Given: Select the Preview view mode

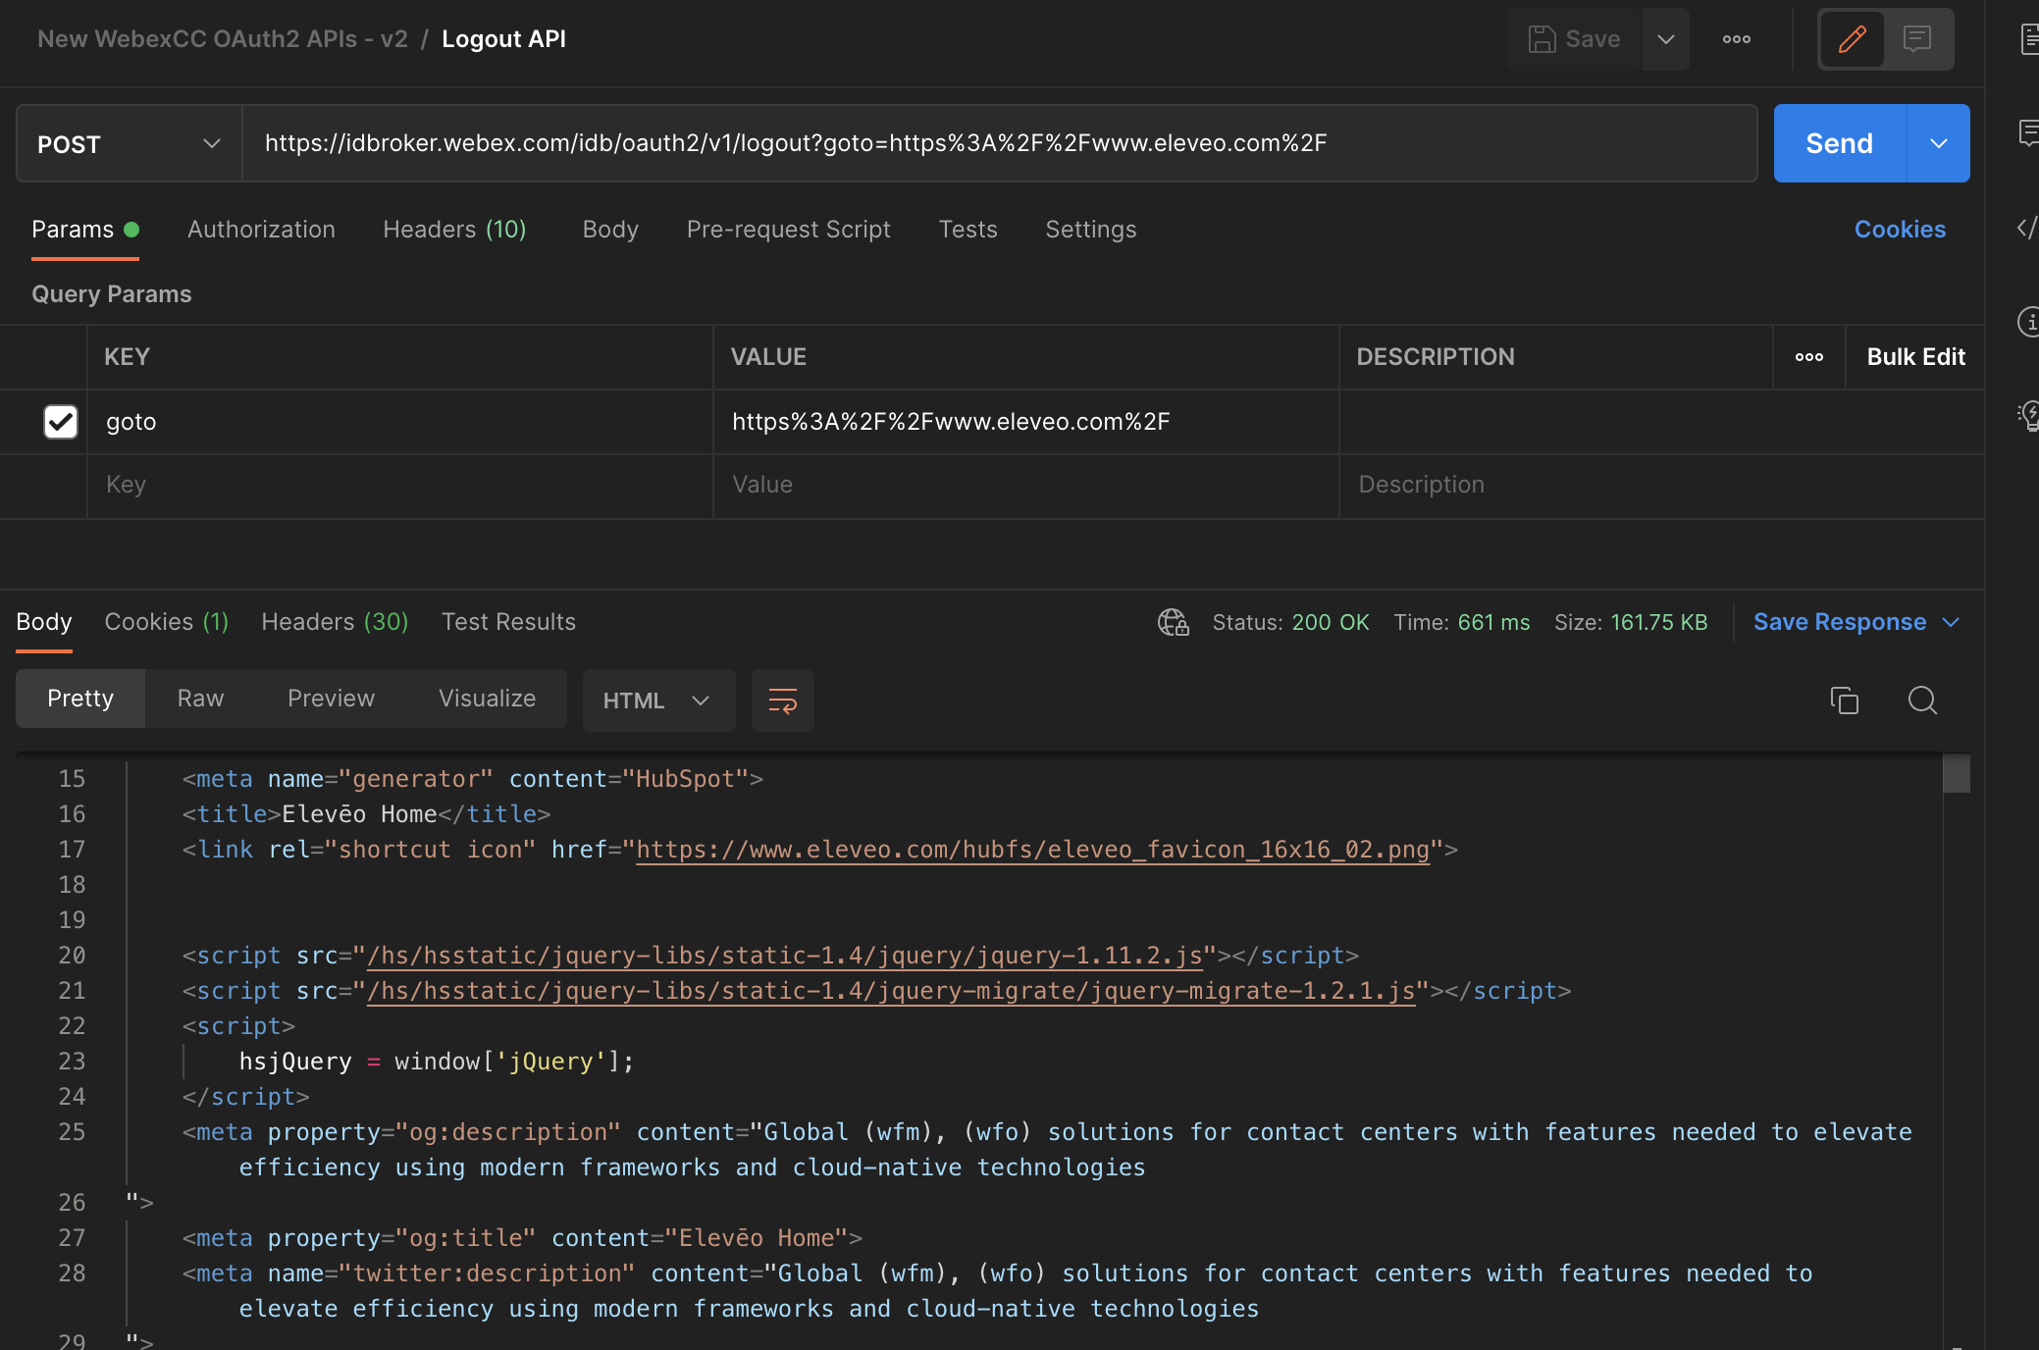Looking at the screenshot, I should click(331, 699).
